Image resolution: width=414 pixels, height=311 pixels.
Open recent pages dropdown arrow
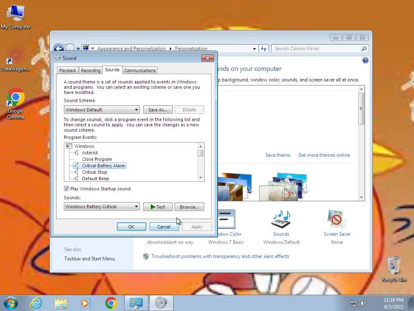click(78, 49)
